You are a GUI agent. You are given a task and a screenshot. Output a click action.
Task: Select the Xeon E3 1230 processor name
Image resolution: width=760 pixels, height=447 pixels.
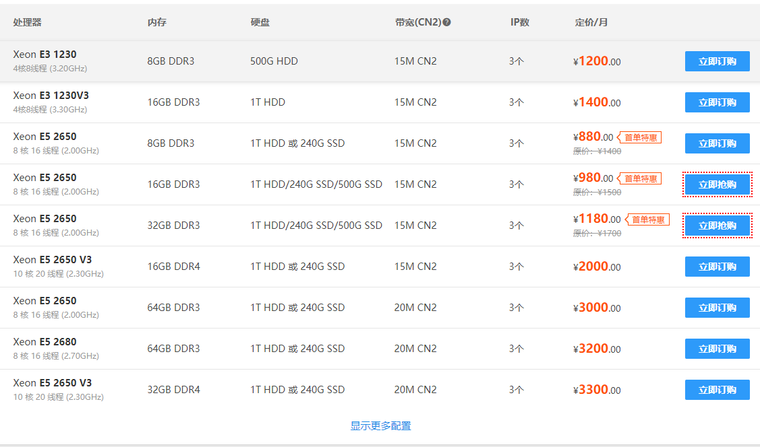pos(45,54)
